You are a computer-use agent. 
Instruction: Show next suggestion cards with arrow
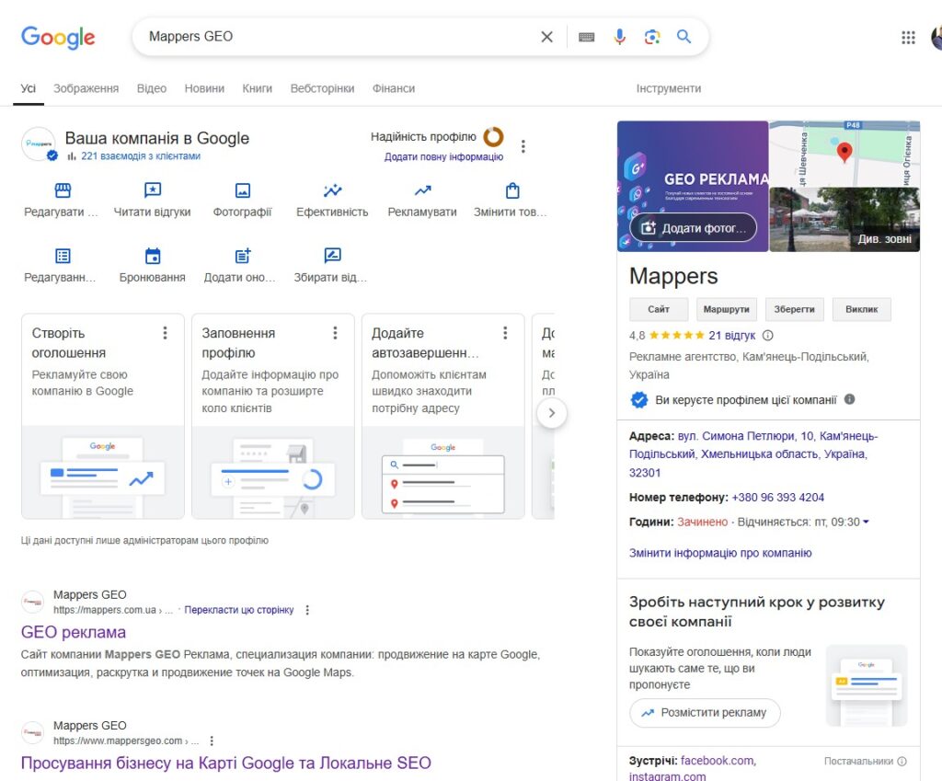pyautogui.click(x=552, y=413)
